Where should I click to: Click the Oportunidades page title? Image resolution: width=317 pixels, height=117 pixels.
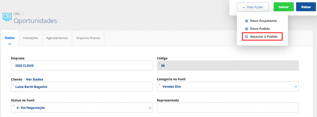[x=35, y=21]
